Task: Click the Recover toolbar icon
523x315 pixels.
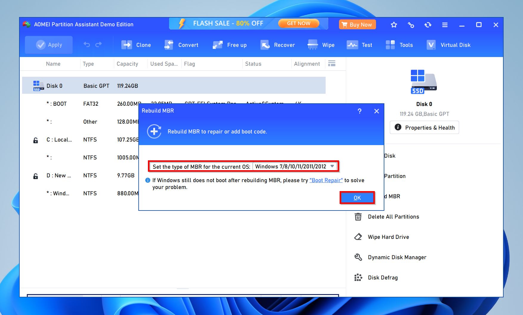Action: [277, 45]
